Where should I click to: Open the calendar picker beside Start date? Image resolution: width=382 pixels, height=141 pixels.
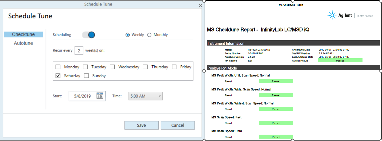tap(100, 96)
